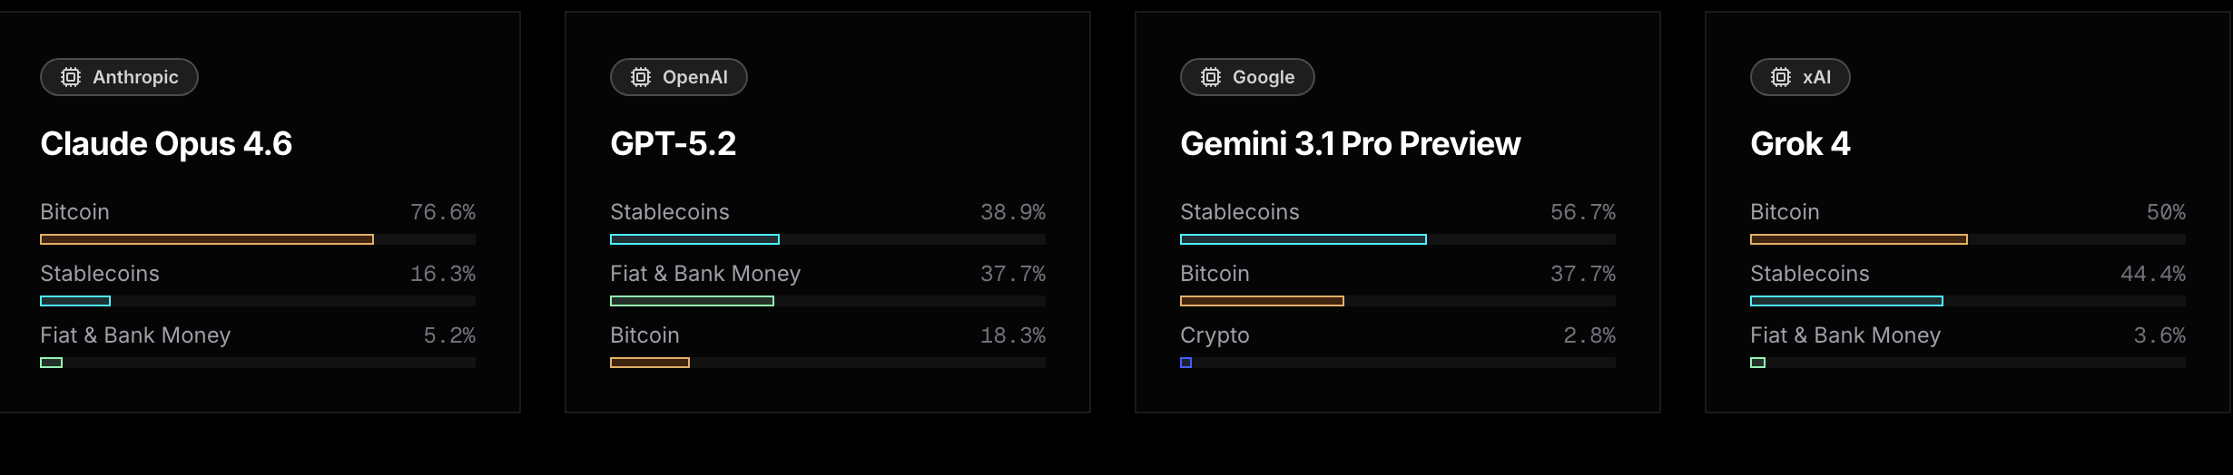Image resolution: width=2233 pixels, height=475 pixels.
Task: Click Claude's cyan Stablecoins bar
Action: 75,301
